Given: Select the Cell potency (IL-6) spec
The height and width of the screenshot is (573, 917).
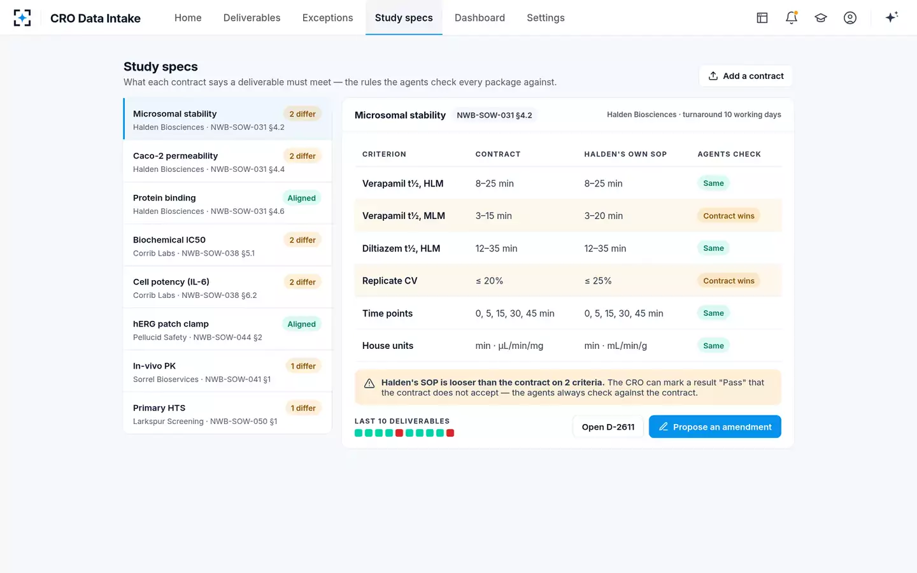Looking at the screenshot, I should (228, 288).
